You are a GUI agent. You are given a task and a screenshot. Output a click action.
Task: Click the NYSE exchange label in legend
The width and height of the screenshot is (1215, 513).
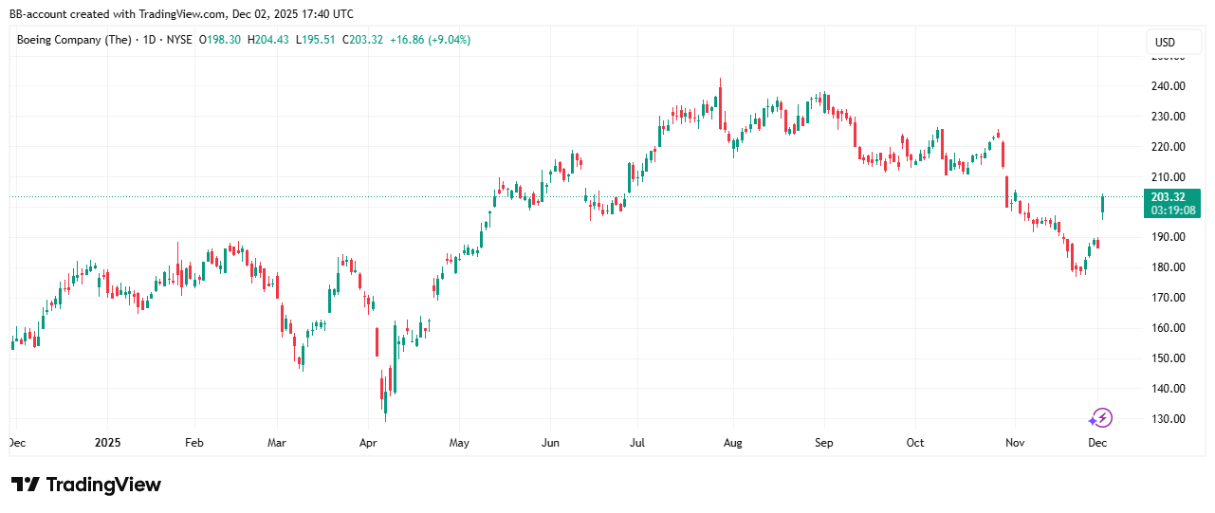click(179, 40)
